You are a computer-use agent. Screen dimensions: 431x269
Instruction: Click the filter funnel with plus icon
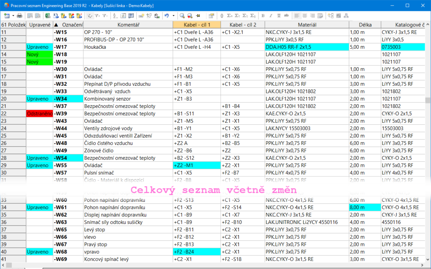(x=98, y=16)
